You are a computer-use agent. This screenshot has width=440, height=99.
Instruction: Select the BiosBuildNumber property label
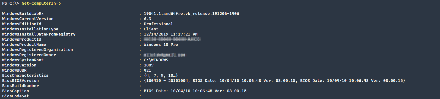click(20, 86)
